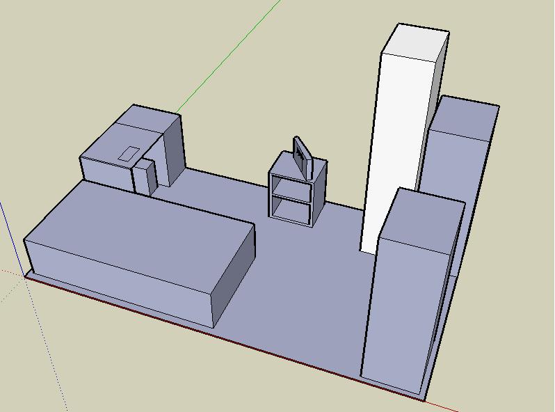
Task: Select the small rectangle drawn on desk top
Action: pos(129,154)
